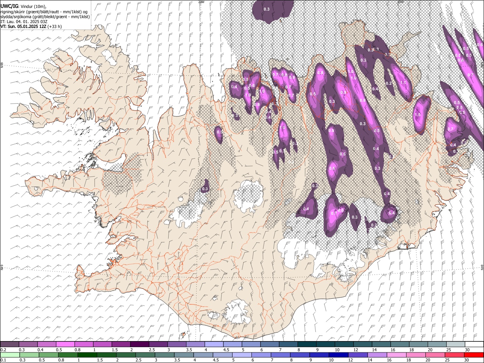Select the darkest purple 2 swatch in top legend

pyautogui.click(x=139, y=344)
